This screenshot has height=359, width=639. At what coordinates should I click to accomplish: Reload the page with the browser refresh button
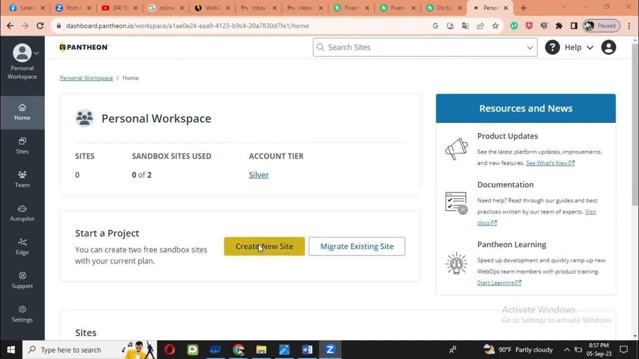40,26
